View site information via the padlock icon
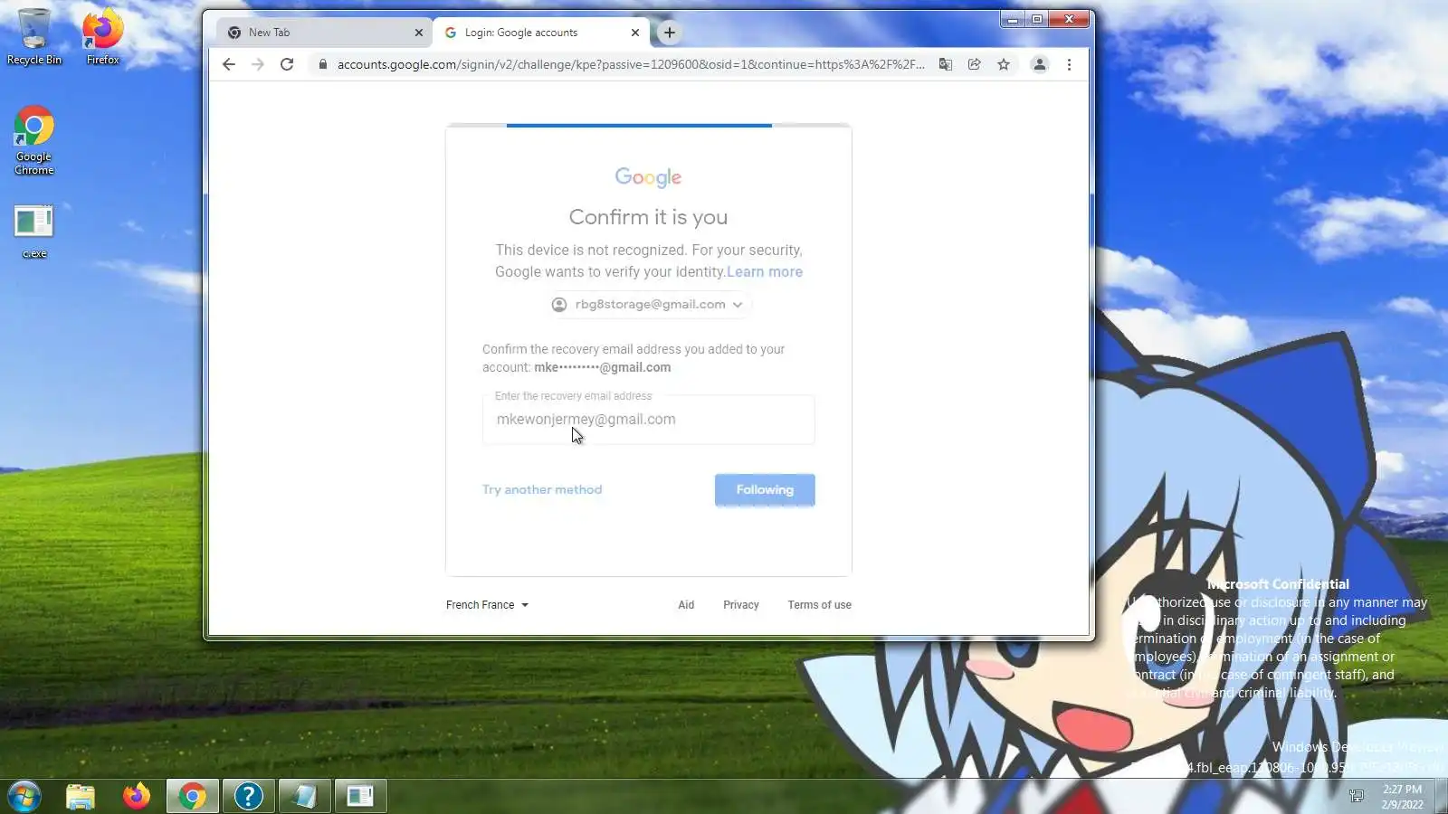Image resolution: width=1448 pixels, height=814 pixels. [322, 64]
